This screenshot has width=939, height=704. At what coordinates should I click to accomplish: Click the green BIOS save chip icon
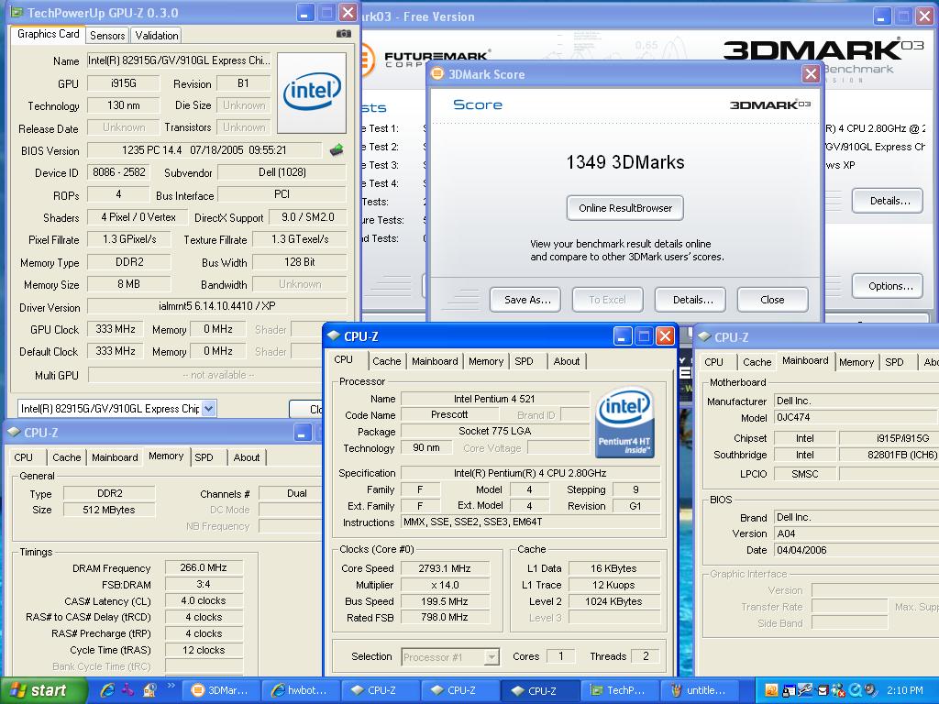click(x=337, y=149)
